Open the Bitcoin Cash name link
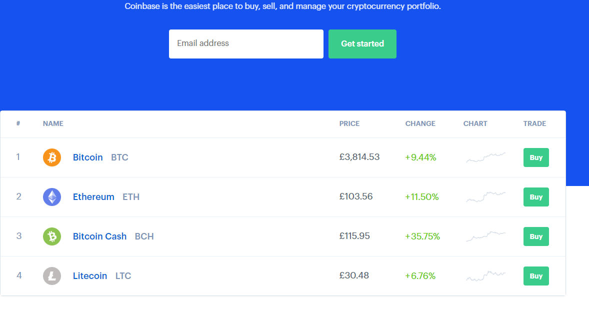 point(99,236)
